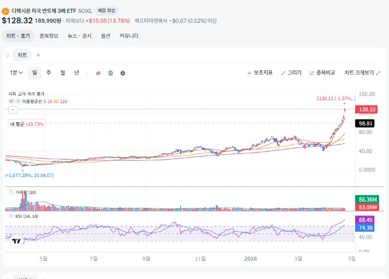Open chart settings gear icon

click(122, 73)
